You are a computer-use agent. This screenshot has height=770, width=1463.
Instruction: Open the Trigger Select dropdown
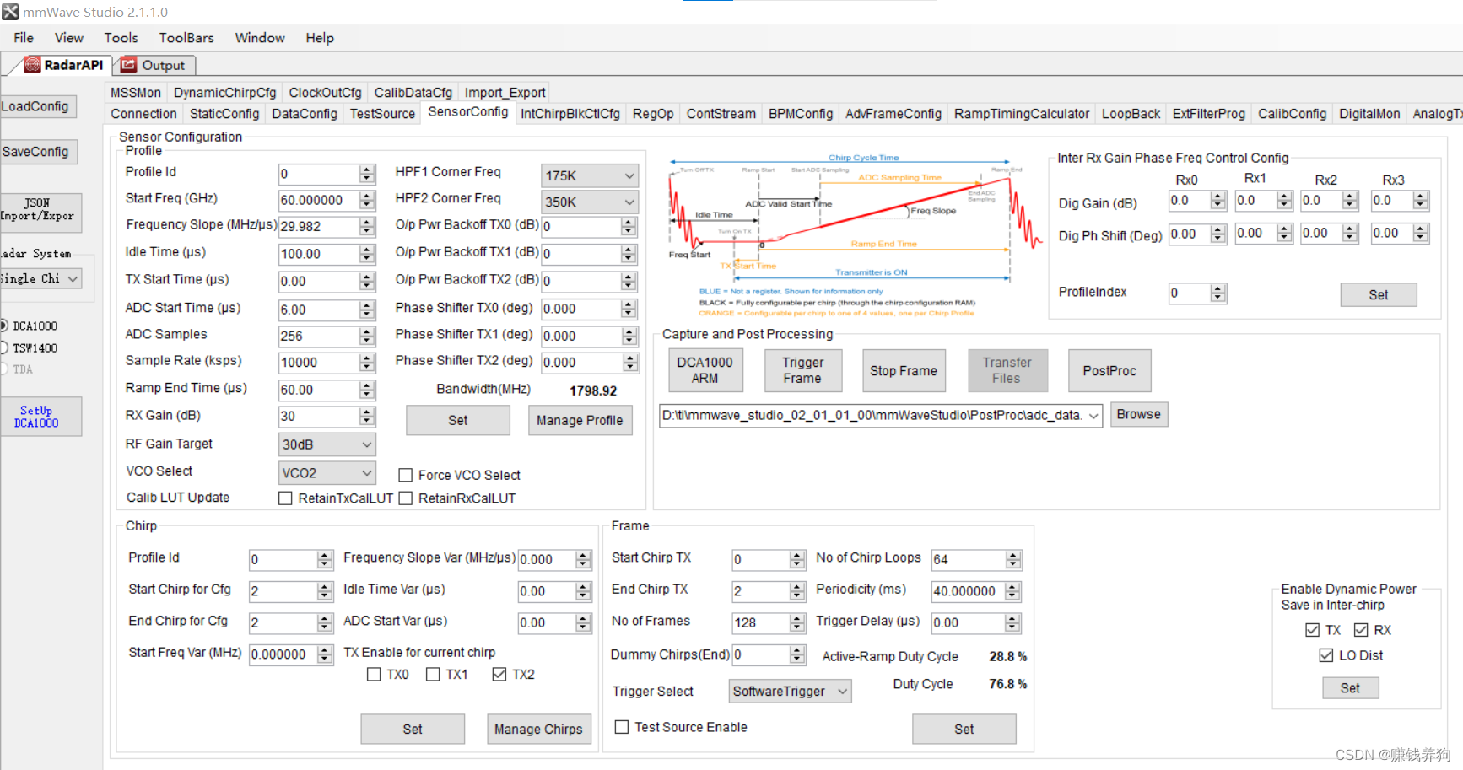coord(790,692)
